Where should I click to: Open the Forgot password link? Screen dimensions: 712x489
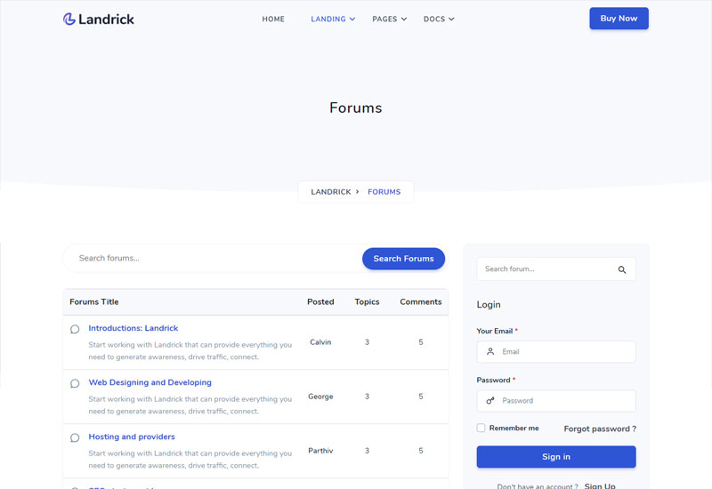point(600,429)
